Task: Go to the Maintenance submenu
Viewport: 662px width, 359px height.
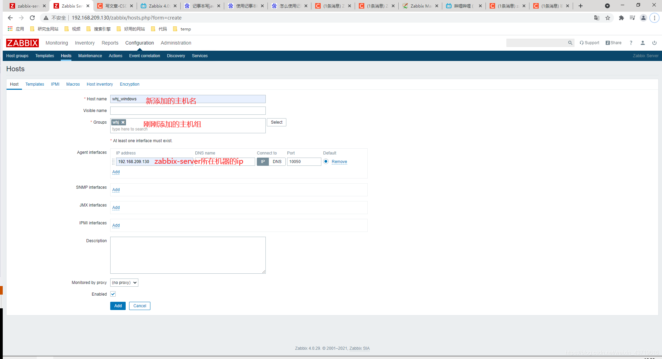Action: click(90, 56)
